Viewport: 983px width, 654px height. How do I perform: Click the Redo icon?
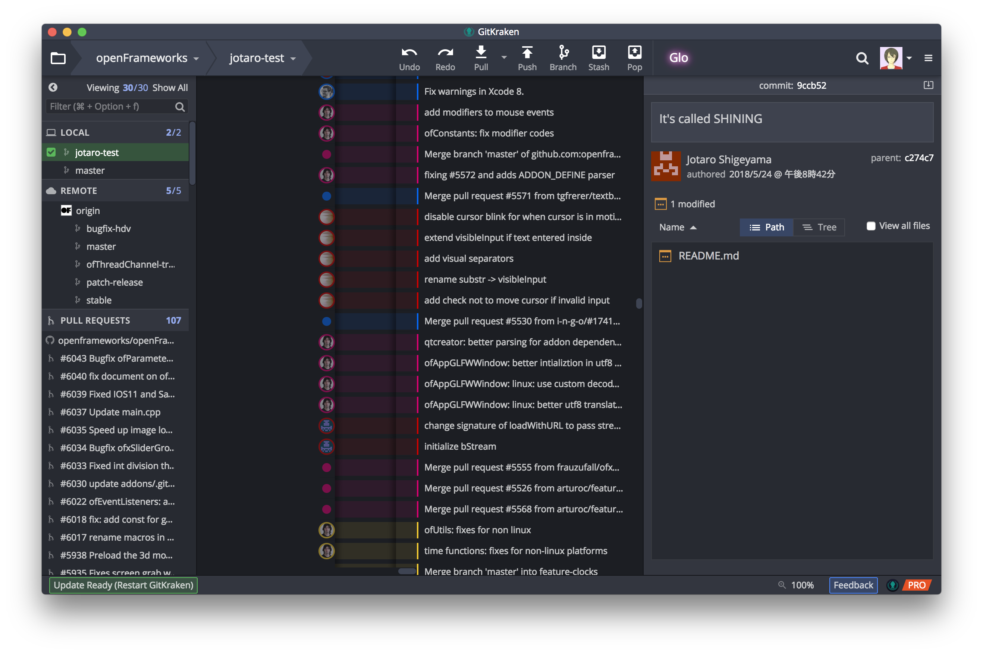445,57
